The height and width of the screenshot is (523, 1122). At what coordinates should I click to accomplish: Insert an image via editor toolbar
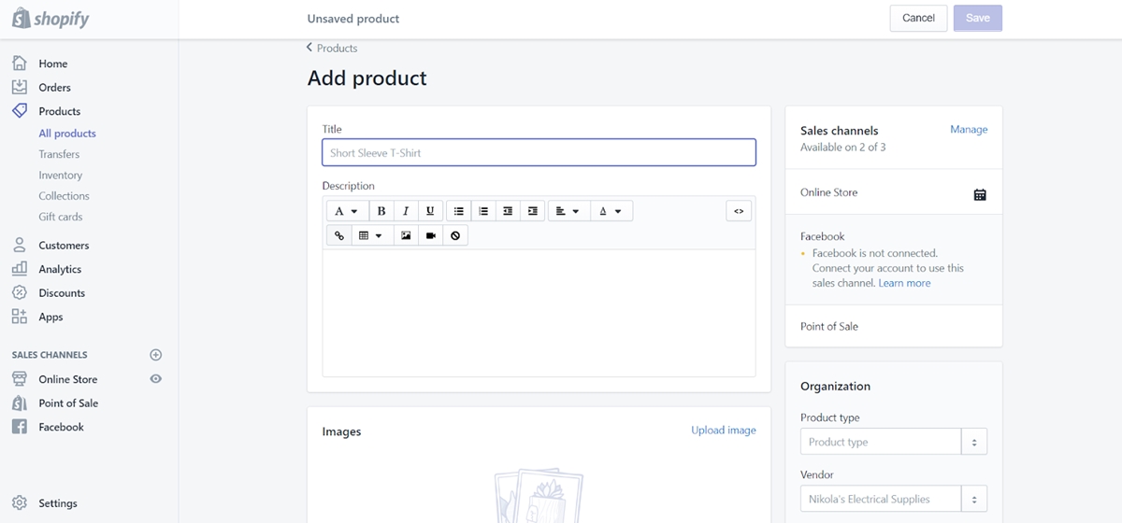(x=406, y=235)
